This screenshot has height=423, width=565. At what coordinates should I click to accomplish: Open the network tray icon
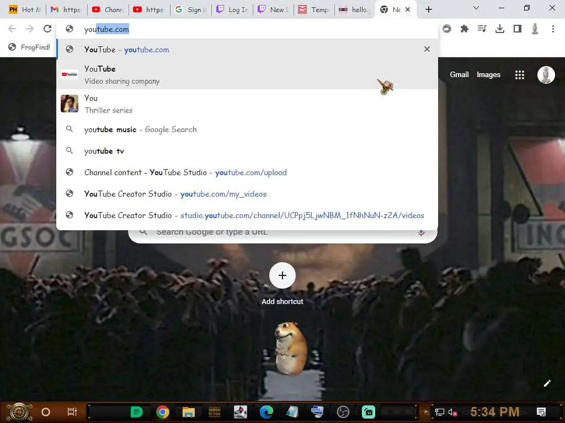[x=440, y=412]
